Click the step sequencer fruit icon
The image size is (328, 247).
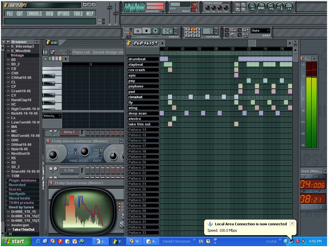pyautogui.click(x=48, y=42)
